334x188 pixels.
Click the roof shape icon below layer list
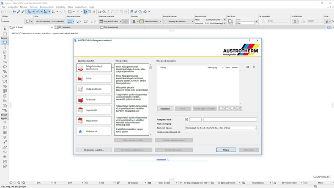(x=233, y=109)
